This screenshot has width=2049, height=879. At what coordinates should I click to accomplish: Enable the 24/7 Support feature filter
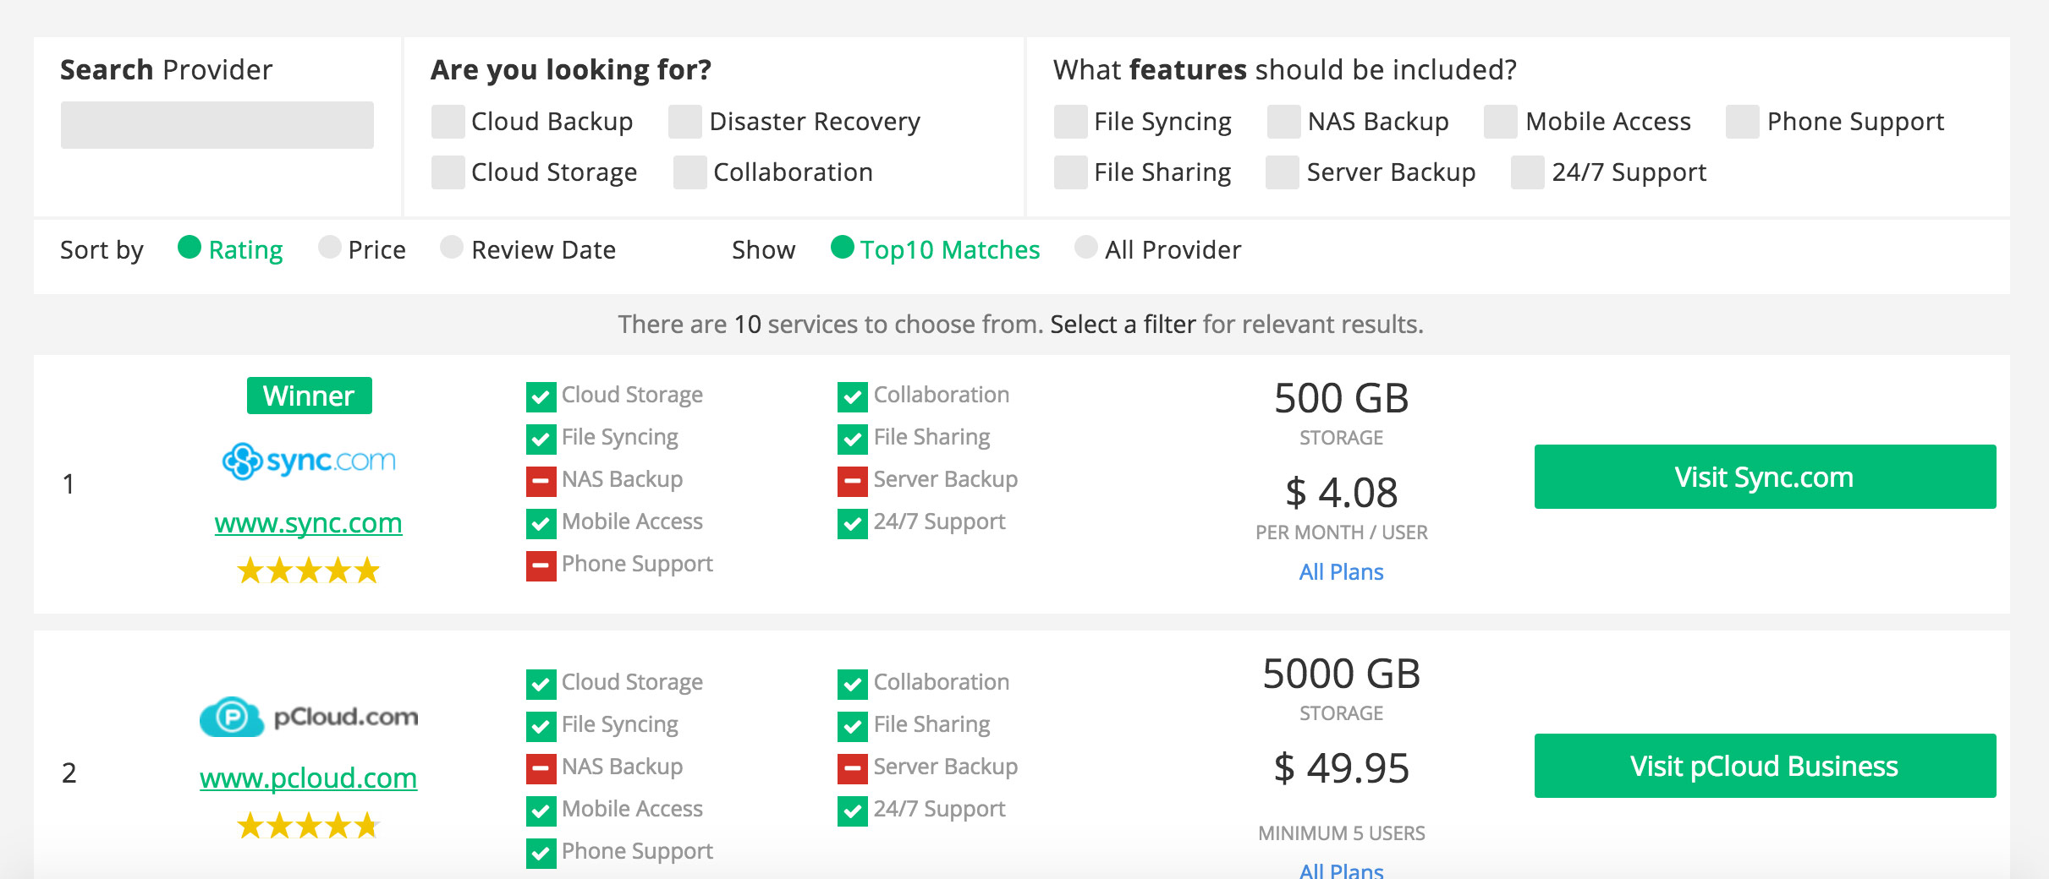pyautogui.click(x=1527, y=172)
